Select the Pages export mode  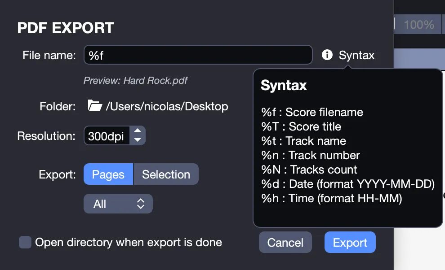(x=108, y=174)
